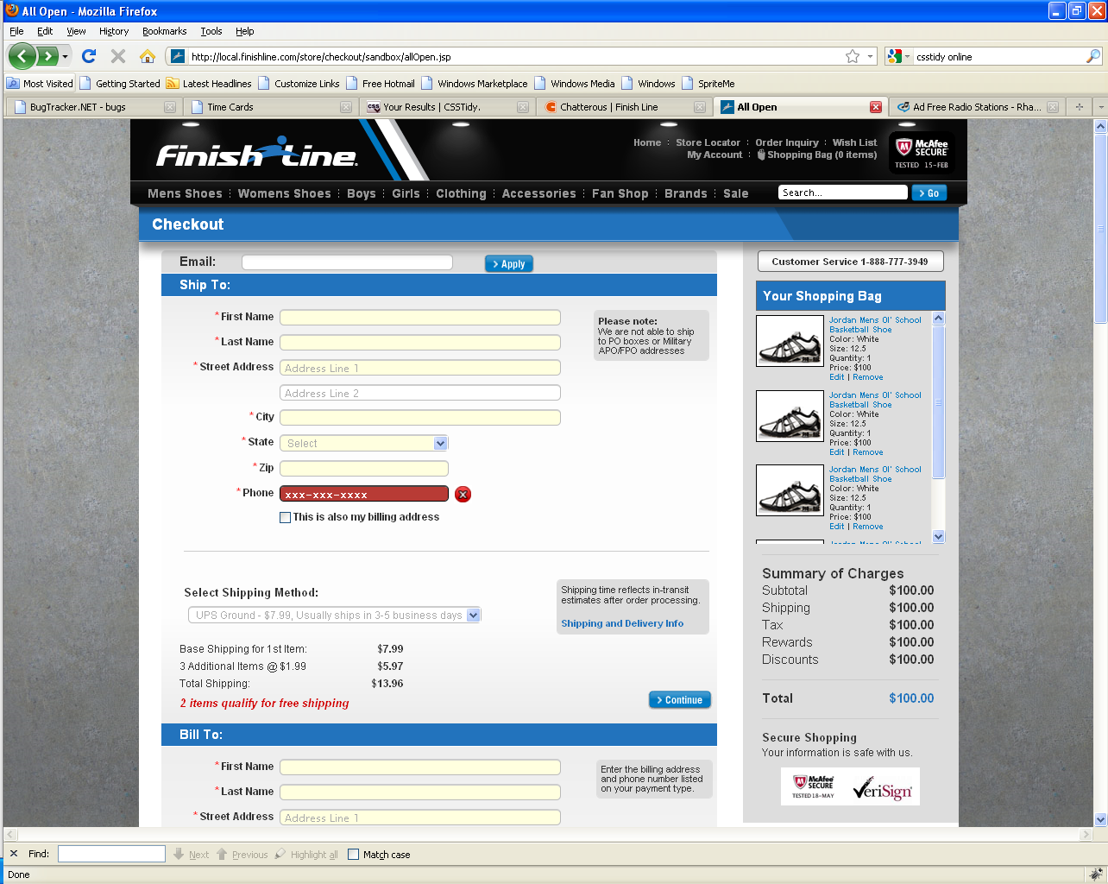This screenshot has width=1108, height=884.
Task: Expand the shipping method dropdown
Action: coord(334,616)
